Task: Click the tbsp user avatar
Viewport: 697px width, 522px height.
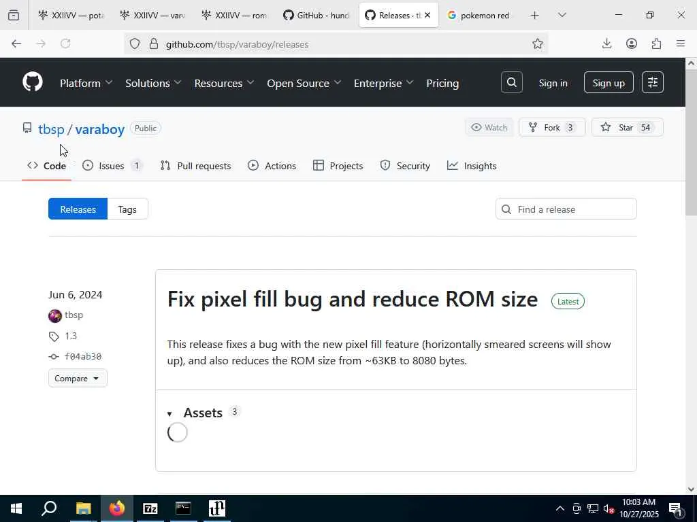Action: [x=55, y=315]
